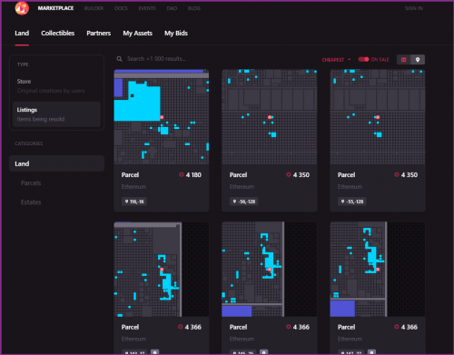Filter by Estates category
Screen dimensions: 454x355
[x=31, y=202]
